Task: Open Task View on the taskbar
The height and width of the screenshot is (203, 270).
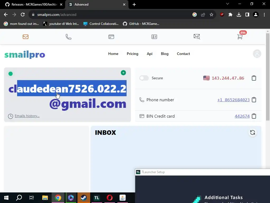Action: click(x=32, y=198)
